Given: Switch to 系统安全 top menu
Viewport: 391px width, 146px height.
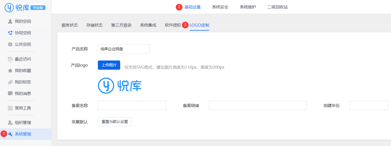Looking at the screenshot, I should [x=220, y=7].
